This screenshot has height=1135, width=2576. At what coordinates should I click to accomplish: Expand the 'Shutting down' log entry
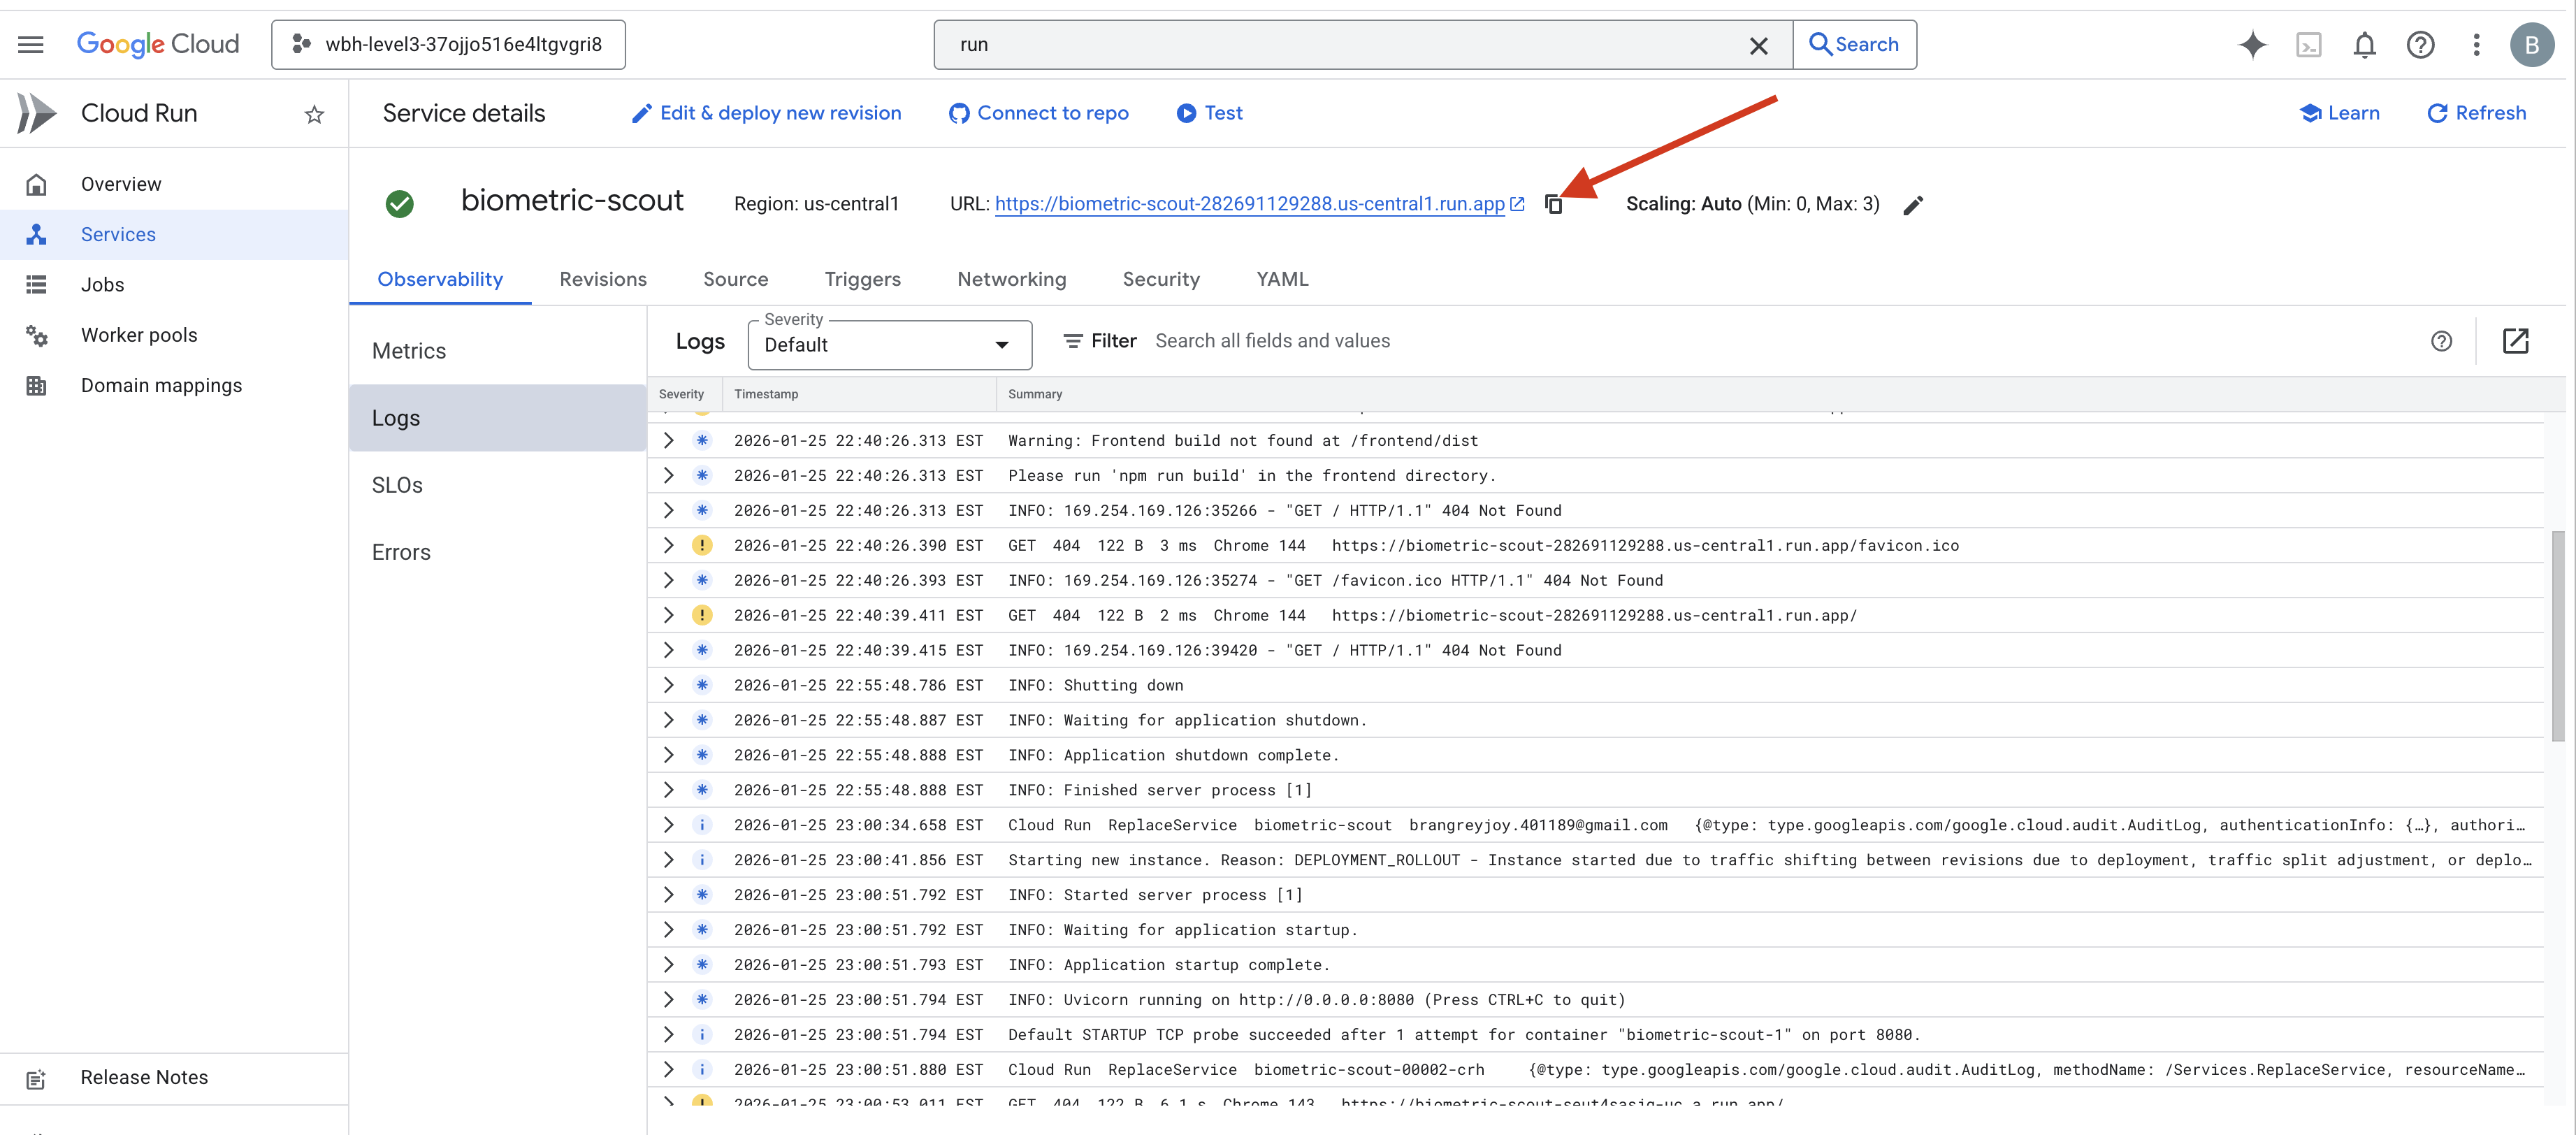(668, 685)
